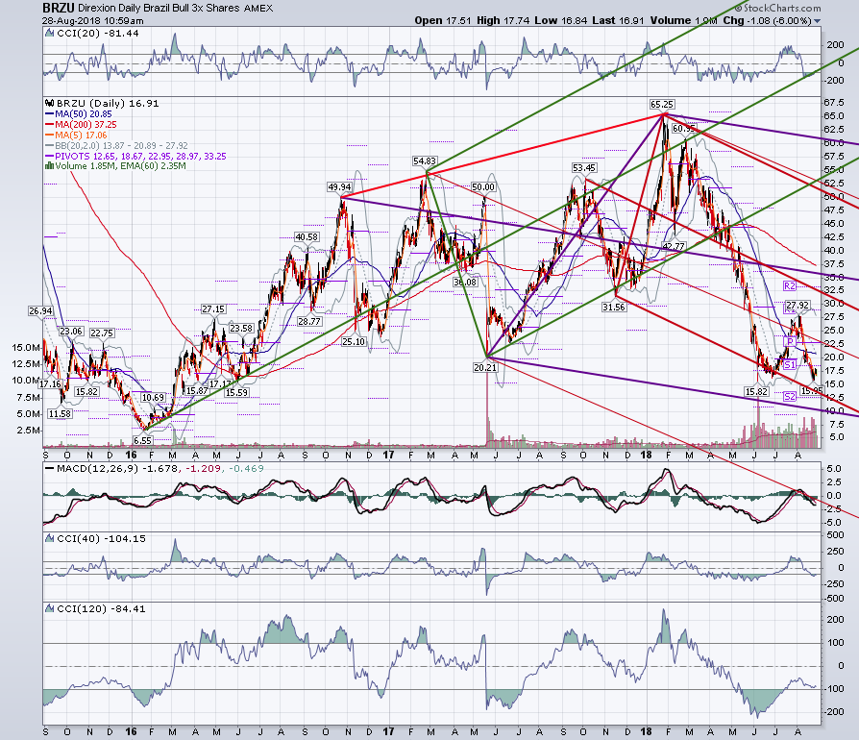Image resolution: width=859 pixels, height=740 pixels.
Task: Click the 49.94 price label
Action: (x=339, y=186)
